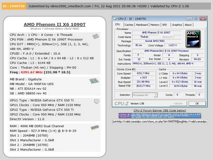This screenshot has width=213, height=160.
Task: Click the GPU icon beside GPU1 Type
Action: [x=96, y=101]
